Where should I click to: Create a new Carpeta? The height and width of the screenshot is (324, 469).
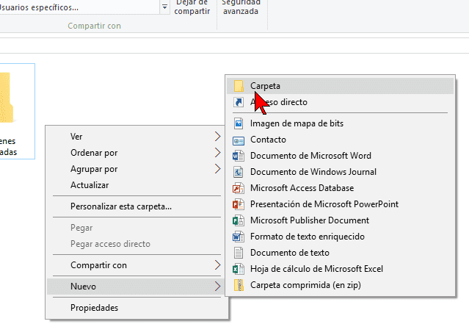pos(265,86)
